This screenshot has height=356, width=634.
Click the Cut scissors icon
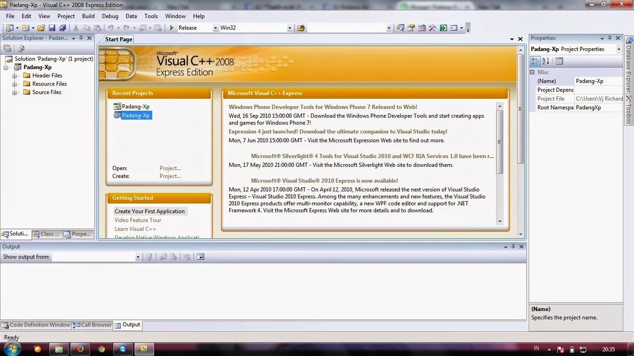[76, 28]
